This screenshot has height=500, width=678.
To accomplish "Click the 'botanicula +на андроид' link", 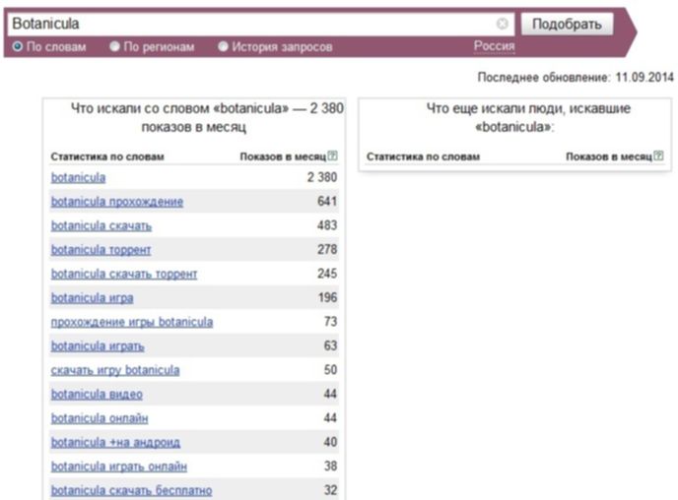I will point(115,442).
